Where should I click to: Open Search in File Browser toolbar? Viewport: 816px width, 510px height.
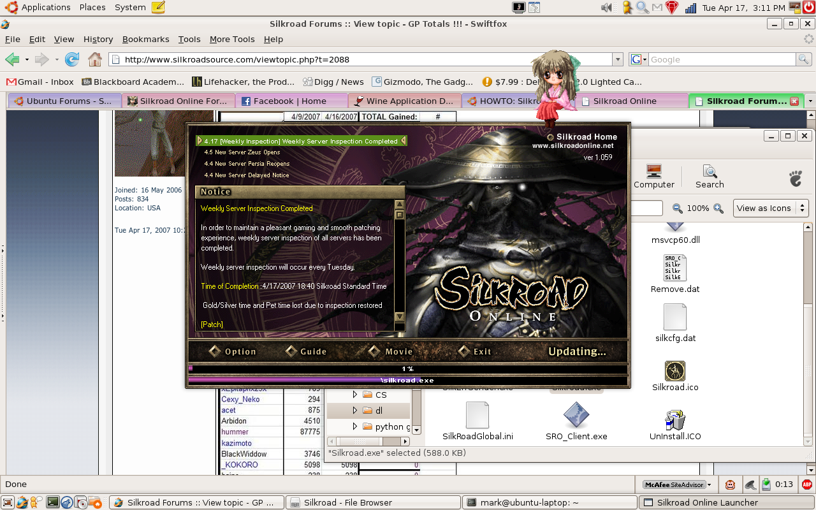tap(710, 176)
